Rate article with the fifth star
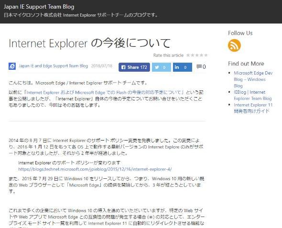Image resolution: width=282 pixels, height=228 pixels. click(206, 55)
